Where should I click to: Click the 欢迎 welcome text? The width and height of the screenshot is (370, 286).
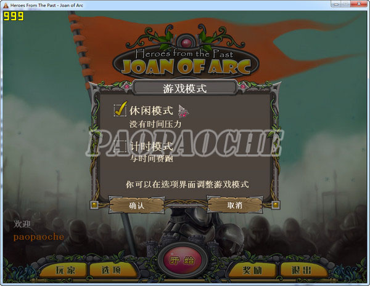tap(22, 224)
